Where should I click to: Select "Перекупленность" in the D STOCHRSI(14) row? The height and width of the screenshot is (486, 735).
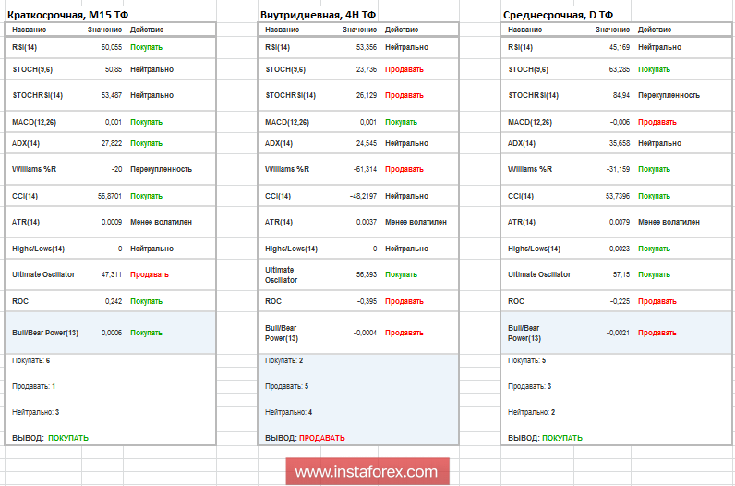pos(669,95)
